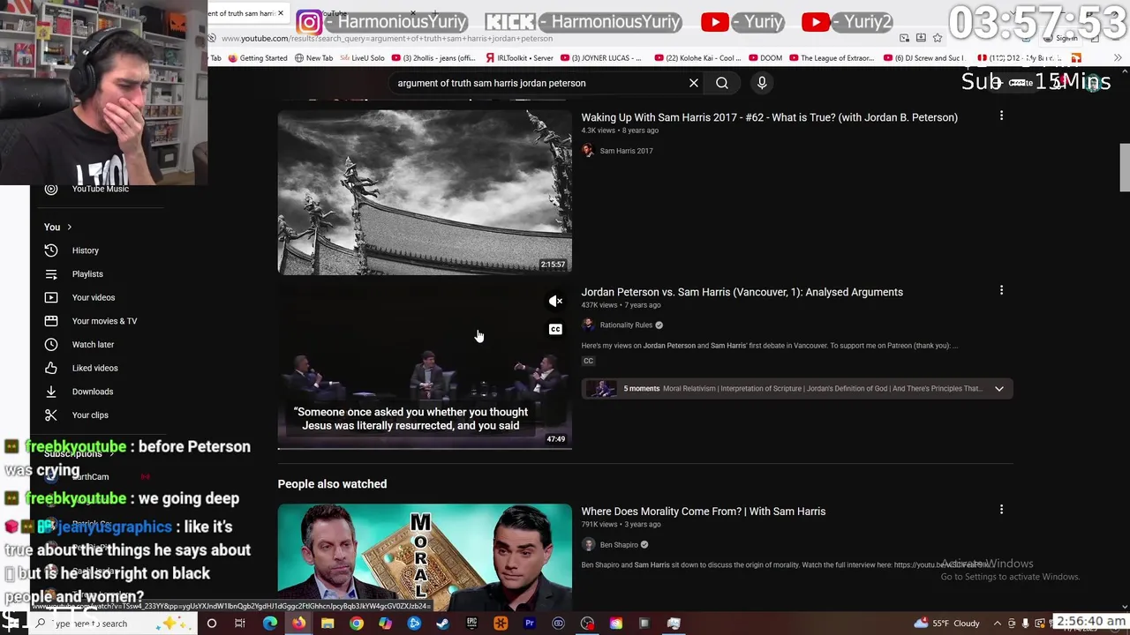Start voice search with the microphone
This screenshot has width=1130, height=635.
(x=762, y=83)
